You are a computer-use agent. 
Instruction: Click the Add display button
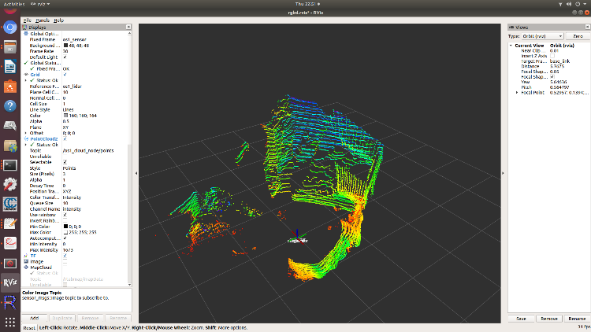[35, 318]
